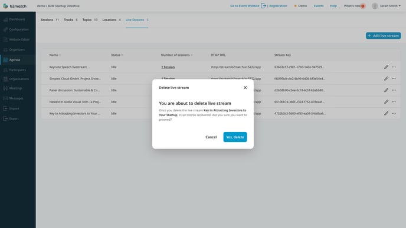Screen dimensions: 406x228
Task: Open Dashboard in sidebar
Action: click(17, 19)
